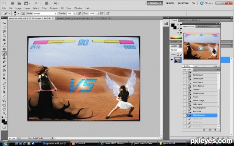Select the Hand tool
This screenshot has width=234, height=146.
pyautogui.click(x=4, y=109)
